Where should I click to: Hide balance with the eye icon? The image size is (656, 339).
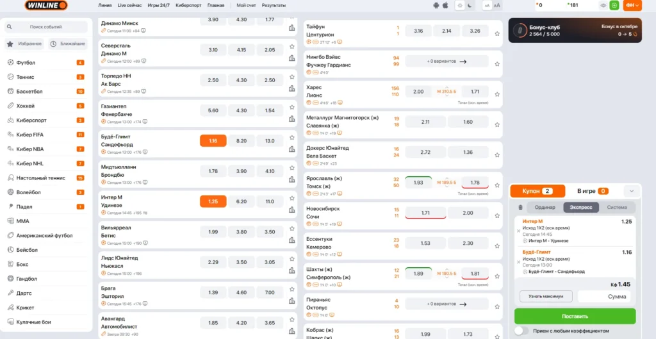point(603,5)
